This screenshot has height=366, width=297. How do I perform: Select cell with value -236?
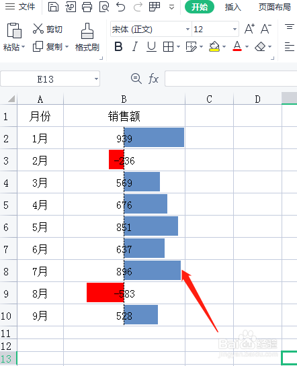pyautogui.click(x=124, y=160)
